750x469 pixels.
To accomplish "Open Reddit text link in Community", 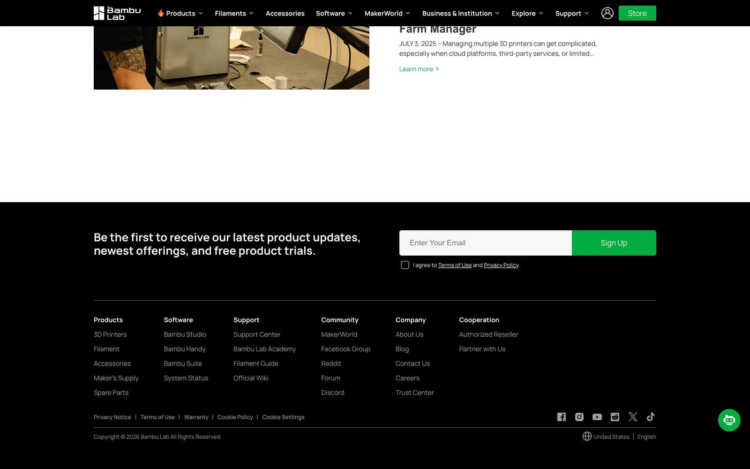I will [331, 363].
